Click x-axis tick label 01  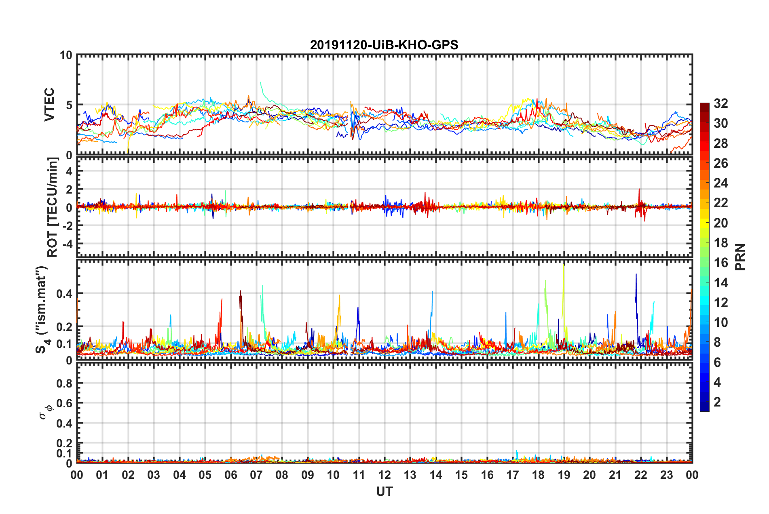coord(102,475)
